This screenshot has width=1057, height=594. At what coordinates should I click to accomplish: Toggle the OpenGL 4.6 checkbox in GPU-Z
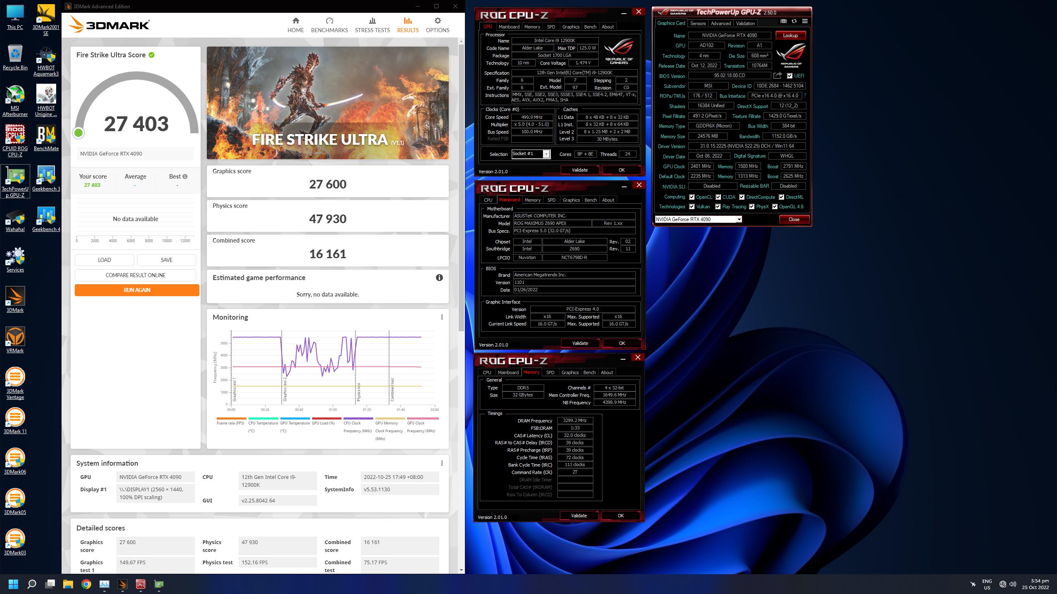coord(775,207)
